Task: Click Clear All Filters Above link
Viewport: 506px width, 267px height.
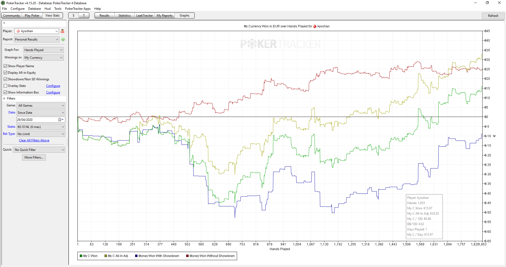Action: tap(34, 140)
